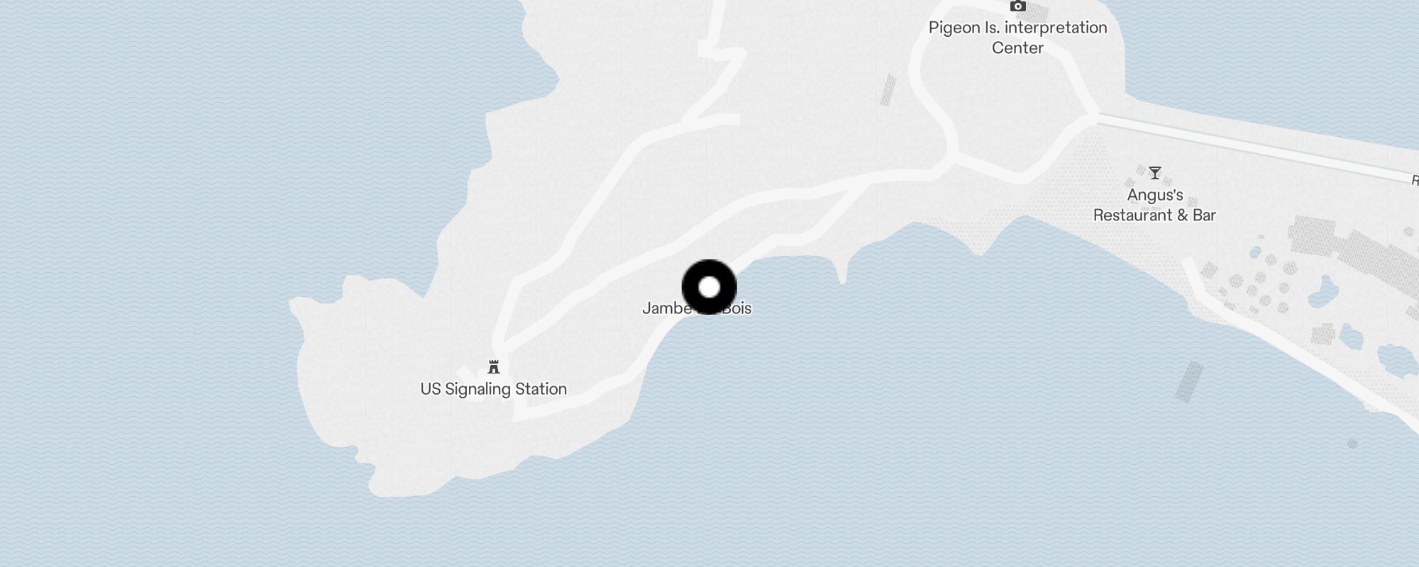Click the camera icon above Pigeon Is. interpretation Center
Screen dimensions: 1419x567
1018,6
